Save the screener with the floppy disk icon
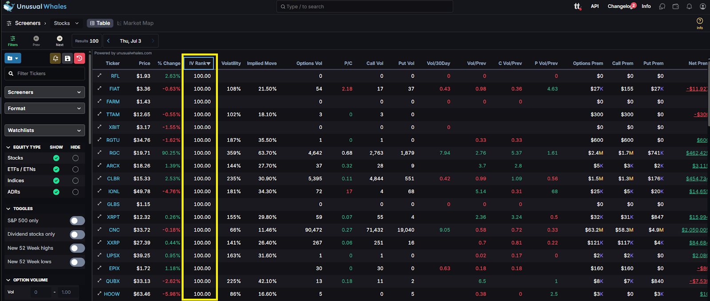Screen dimensions: 710x301 click(x=67, y=58)
